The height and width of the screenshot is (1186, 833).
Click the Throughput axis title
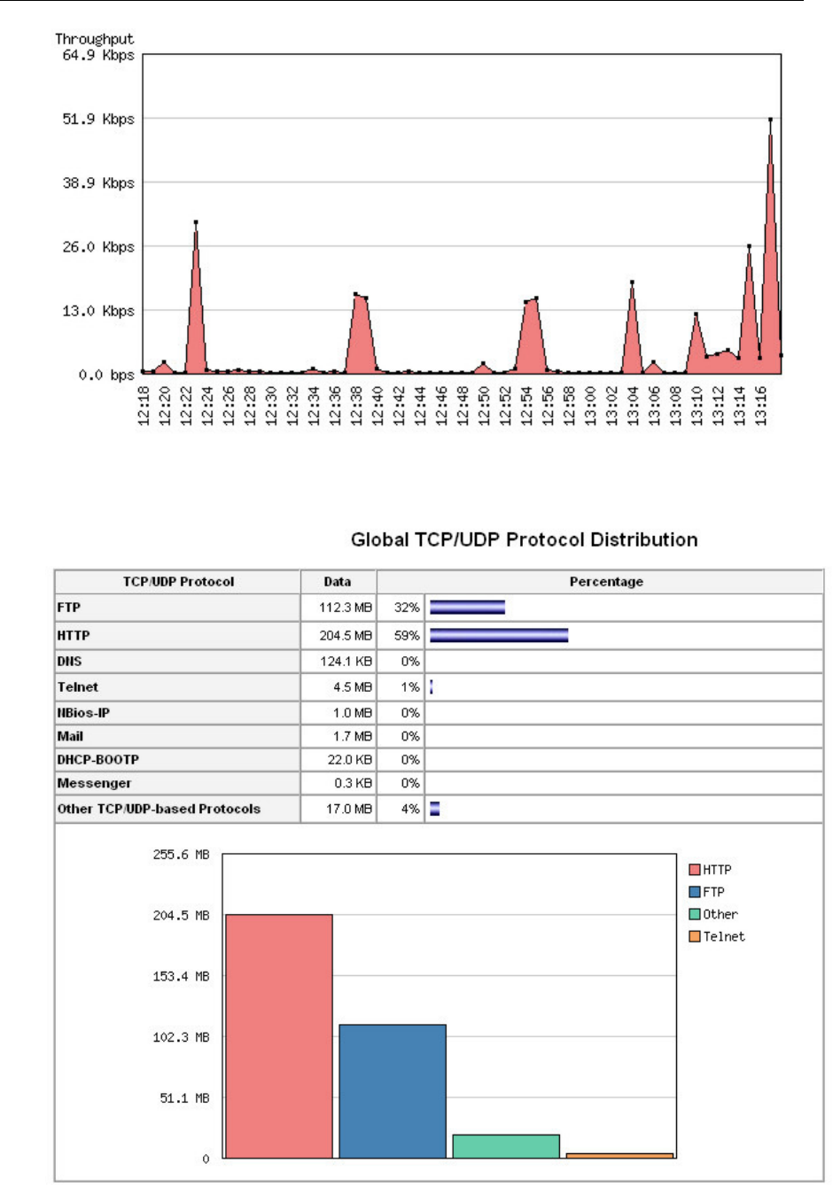[95, 39]
